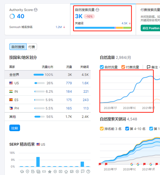Click the red down arrow beside 1.2M
The width and height of the screenshot is (160, 175).
pyautogui.click(x=64, y=27)
